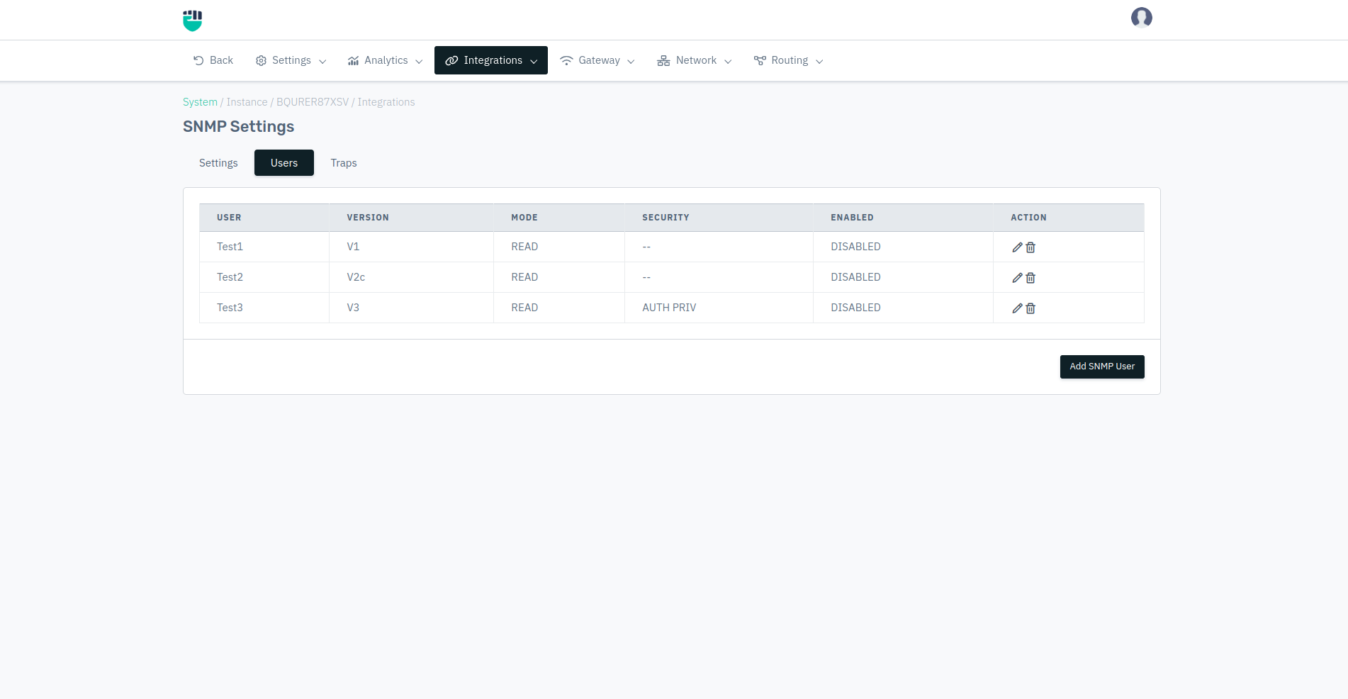This screenshot has height=699, width=1348.
Task: Click the Gateway wifi icon
Action: tap(566, 61)
